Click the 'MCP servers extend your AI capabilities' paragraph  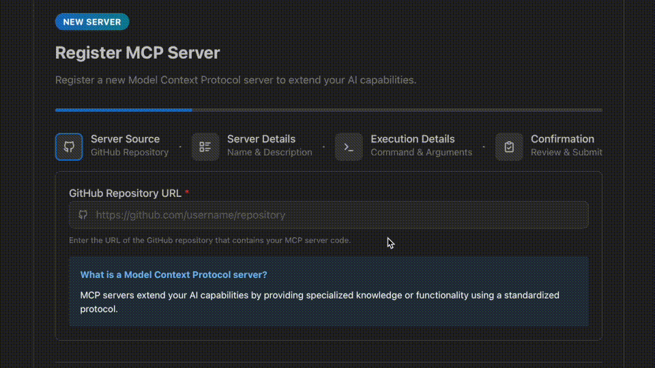(x=319, y=302)
